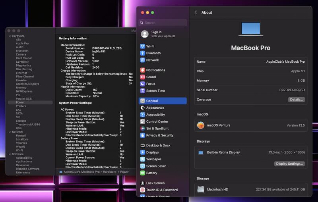Screen dimensions: 318x202
Task: Click the Name value AppleClub's MacBook Pro
Action: tap(285, 62)
